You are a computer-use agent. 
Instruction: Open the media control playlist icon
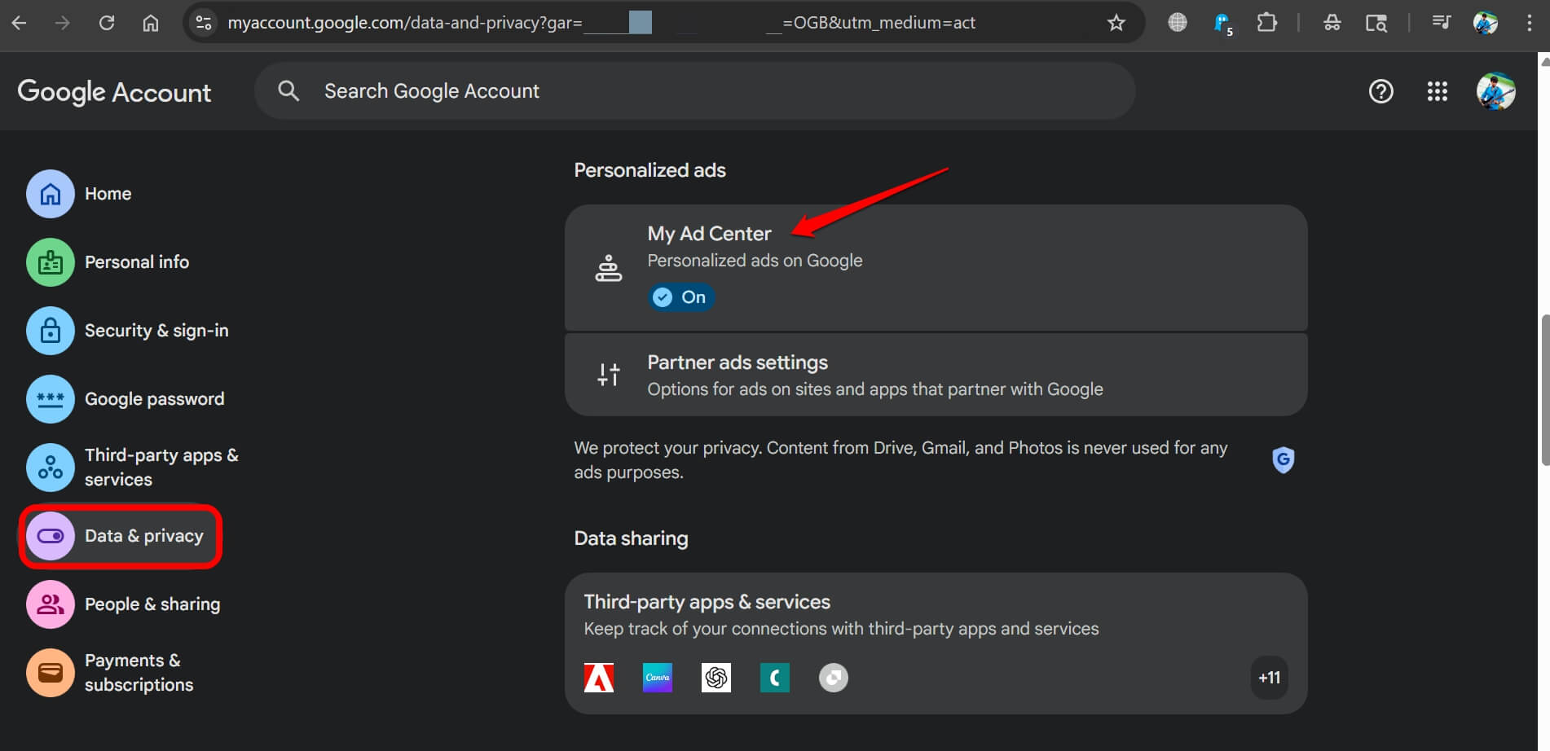(1442, 23)
